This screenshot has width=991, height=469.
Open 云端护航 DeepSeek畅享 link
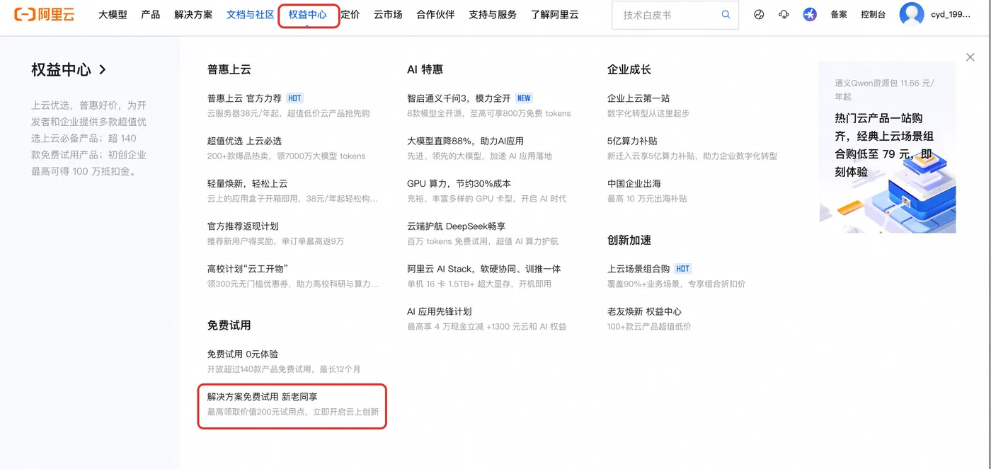(456, 226)
